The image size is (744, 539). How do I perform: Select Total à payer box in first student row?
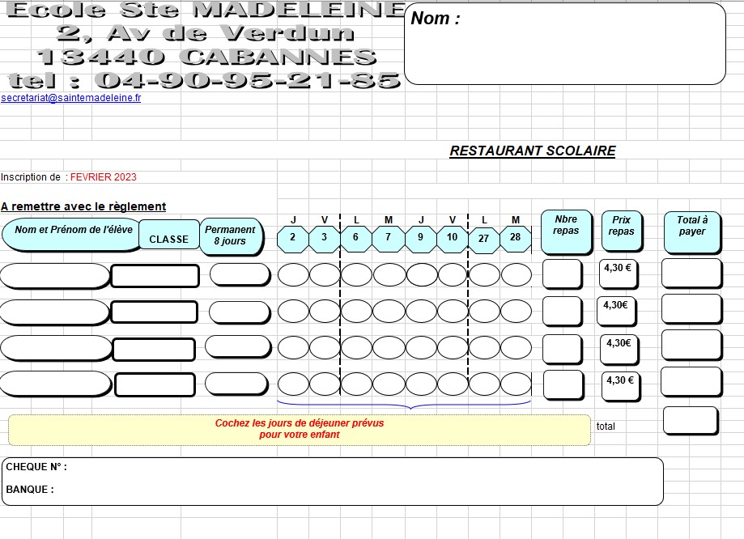click(691, 273)
